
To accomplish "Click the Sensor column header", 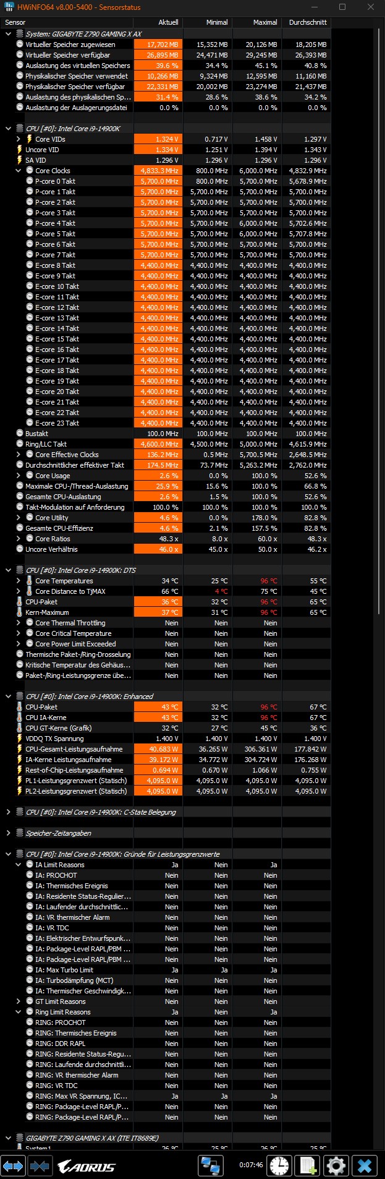I will [67, 22].
